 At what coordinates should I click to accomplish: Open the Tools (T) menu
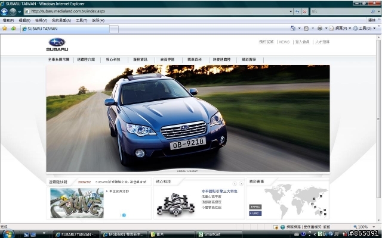pyautogui.click(x=81, y=20)
